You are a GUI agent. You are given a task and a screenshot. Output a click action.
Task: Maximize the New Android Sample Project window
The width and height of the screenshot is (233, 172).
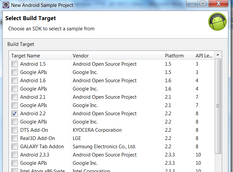(203, 4)
